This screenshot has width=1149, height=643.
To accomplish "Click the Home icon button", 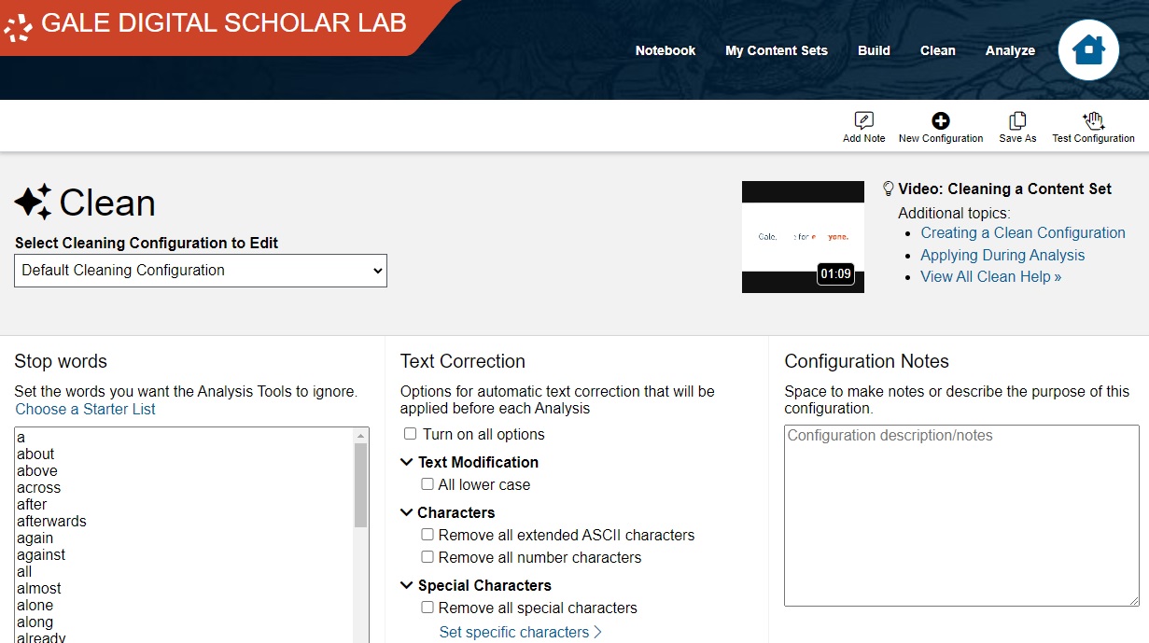I will coord(1088,49).
